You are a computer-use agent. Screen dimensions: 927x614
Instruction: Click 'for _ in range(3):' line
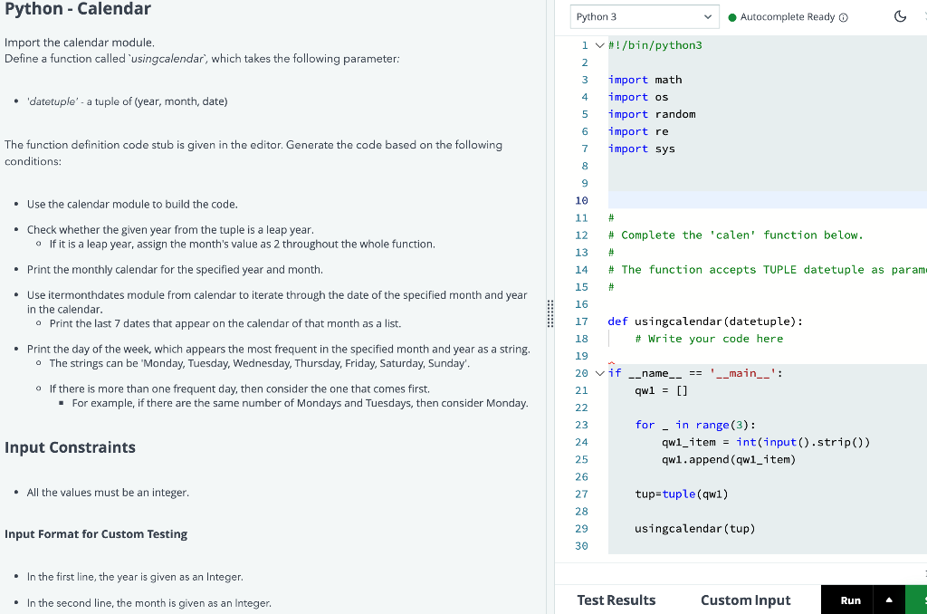point(695,425)
